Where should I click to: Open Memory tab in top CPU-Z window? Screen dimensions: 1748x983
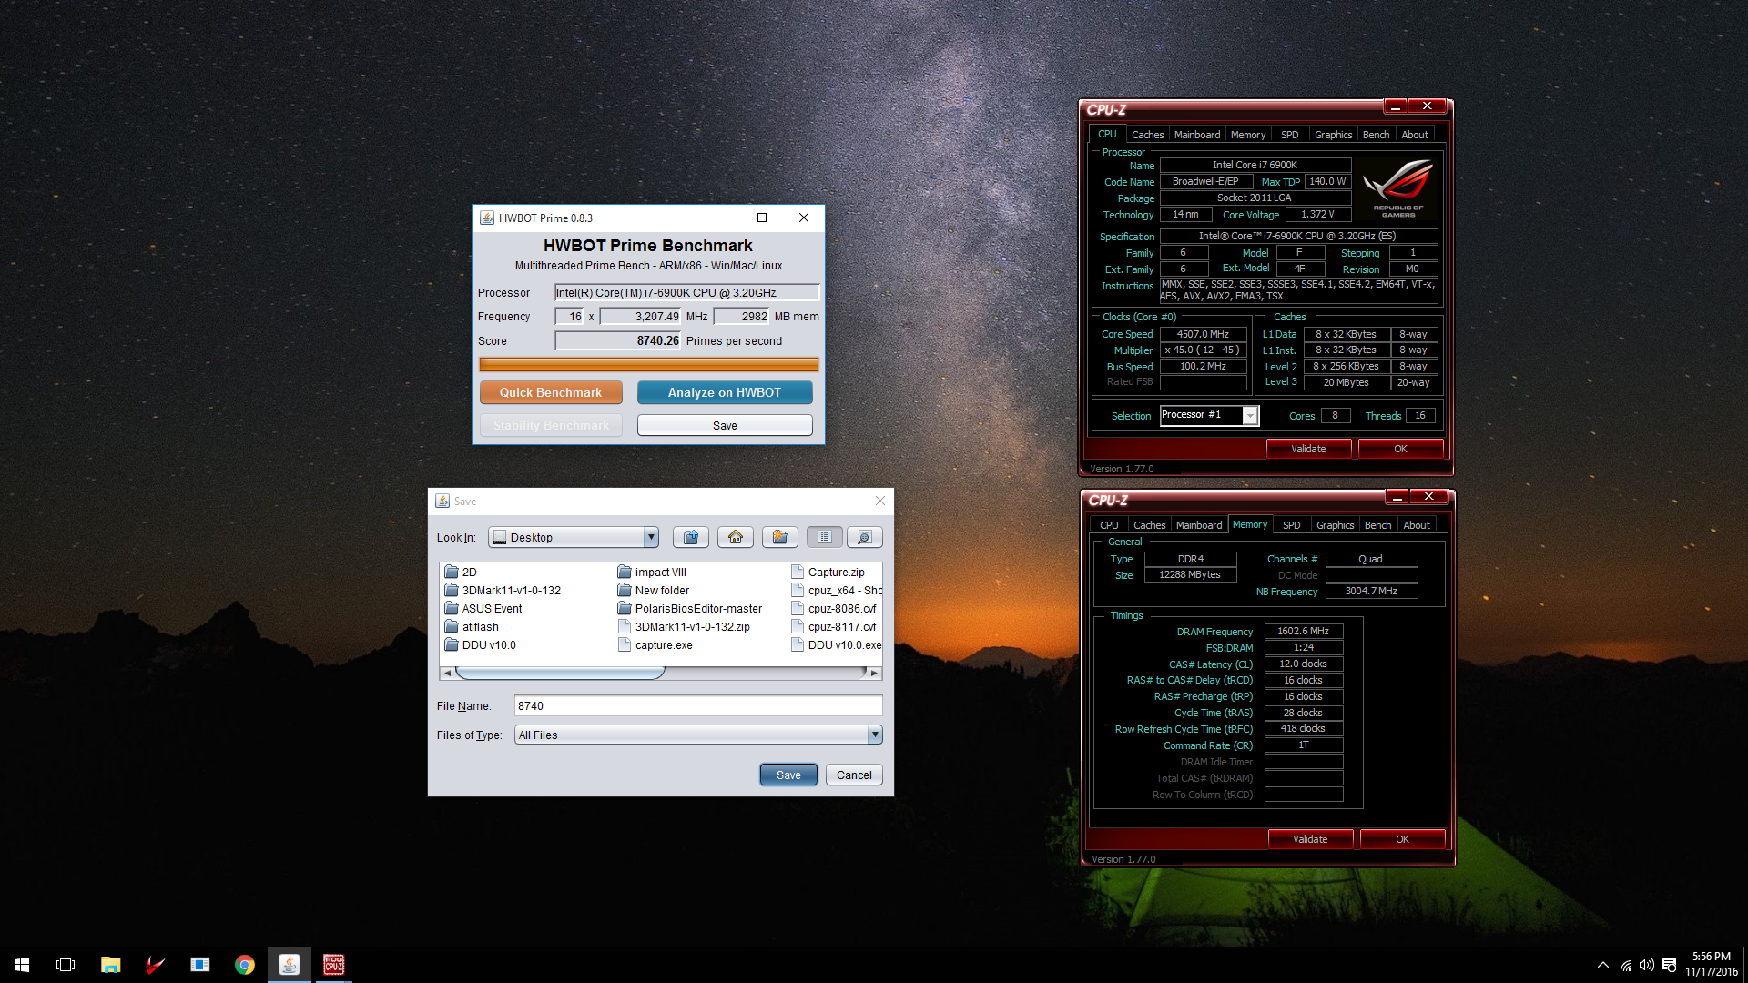(x=1247, y=135)
